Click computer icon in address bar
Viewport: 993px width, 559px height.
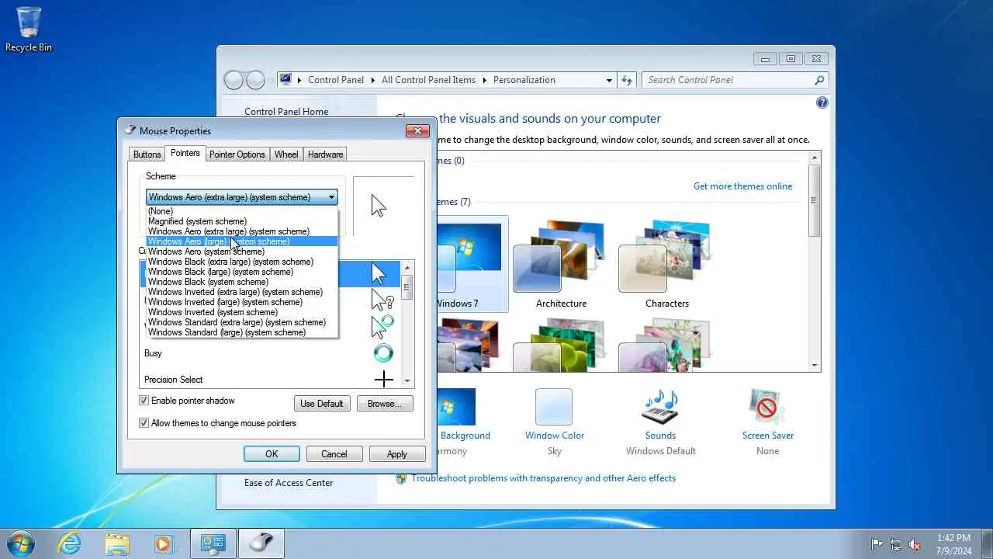tap(285, 79)
